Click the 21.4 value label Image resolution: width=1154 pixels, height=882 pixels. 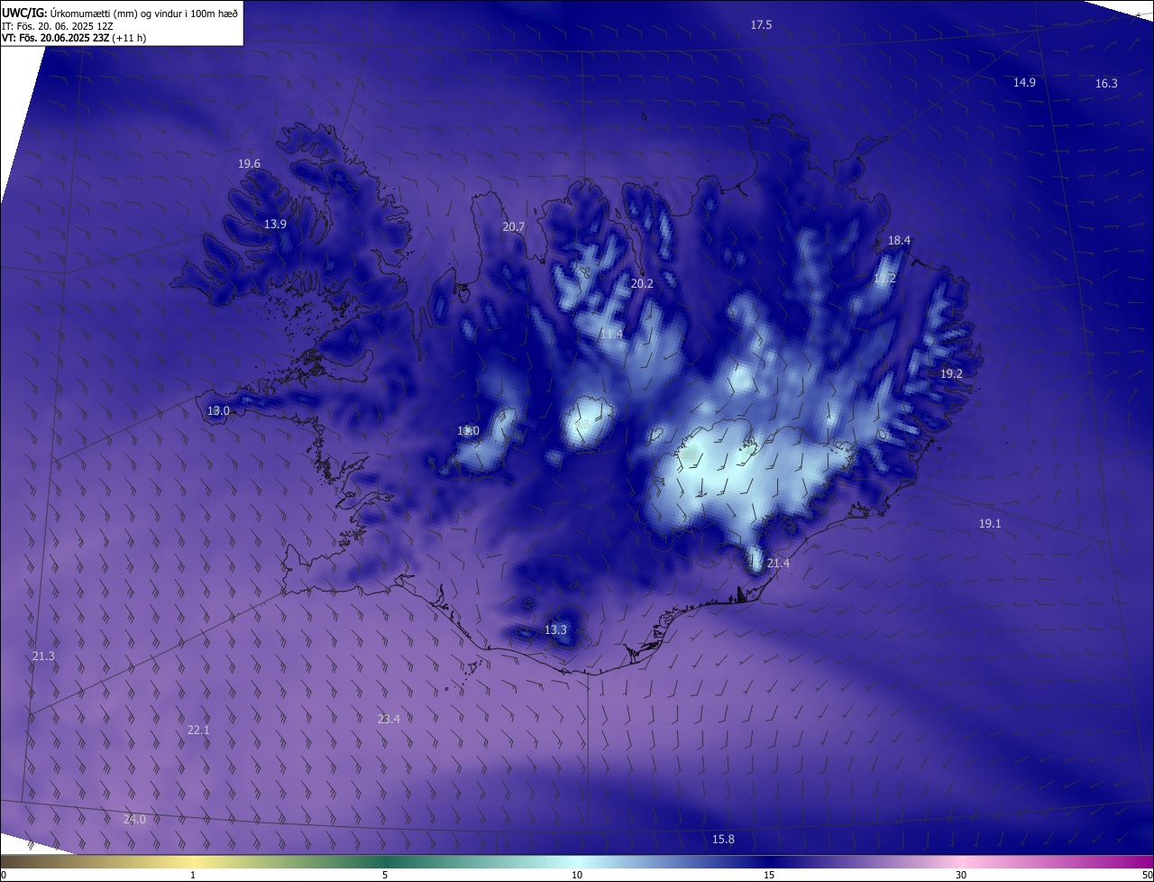click(x=778, y=563)
